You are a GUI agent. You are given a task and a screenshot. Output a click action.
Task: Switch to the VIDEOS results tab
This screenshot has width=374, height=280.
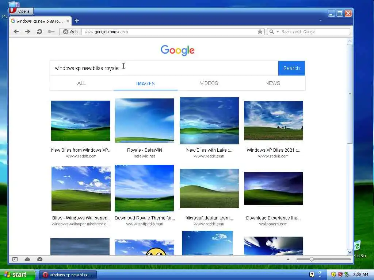click(209, 83)
